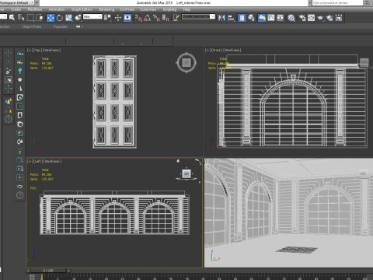Open the Layer Explorer icon
373x280 pixels.
[251, 18]
